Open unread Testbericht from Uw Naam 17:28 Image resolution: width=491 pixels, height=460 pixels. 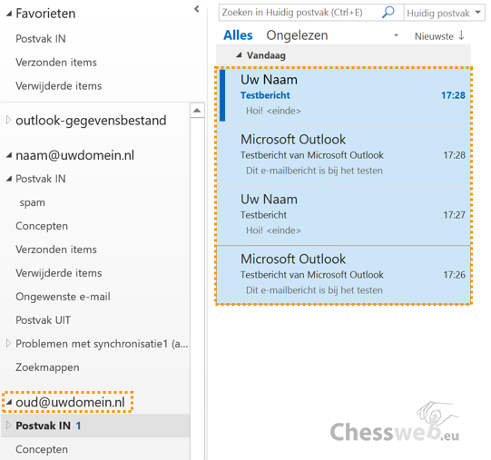343,96
